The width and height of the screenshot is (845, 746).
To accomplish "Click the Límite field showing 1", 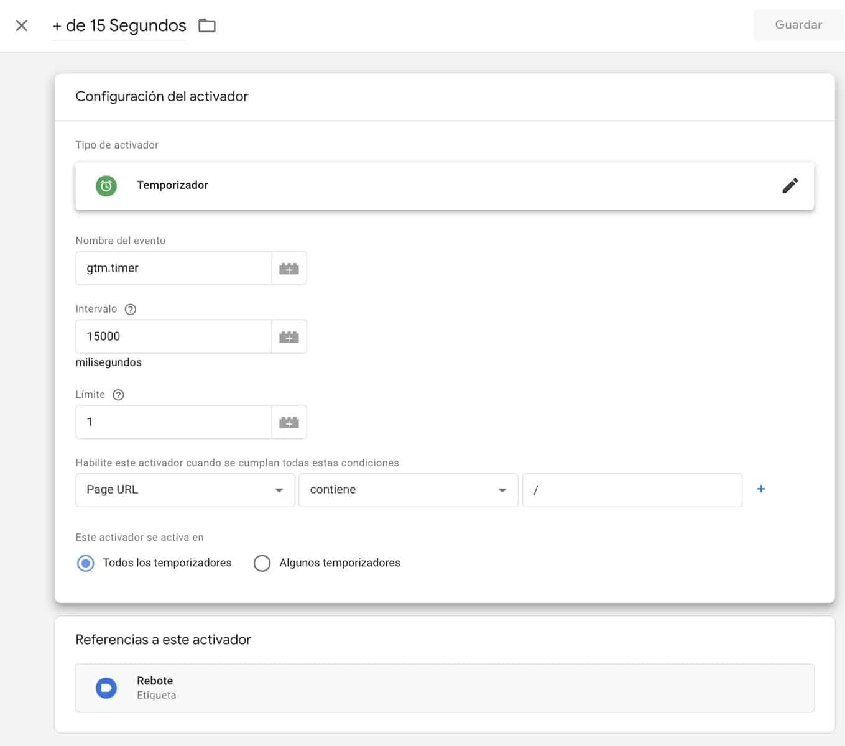I will 173,422.
